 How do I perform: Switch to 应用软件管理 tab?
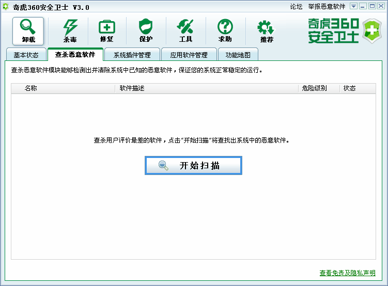[189, 55]
